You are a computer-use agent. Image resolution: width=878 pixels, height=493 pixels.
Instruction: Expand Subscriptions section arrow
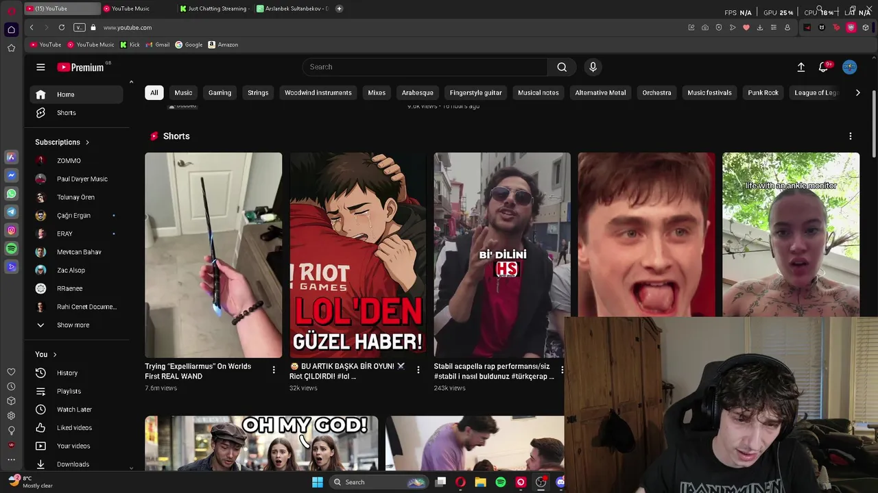tap(87, 142)
